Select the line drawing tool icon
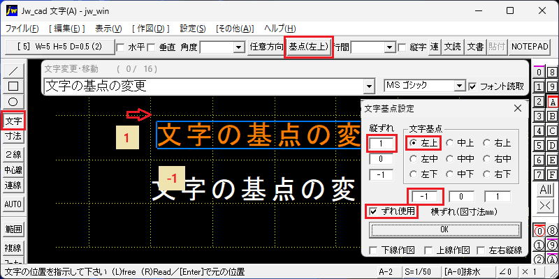 click(13, 70)
